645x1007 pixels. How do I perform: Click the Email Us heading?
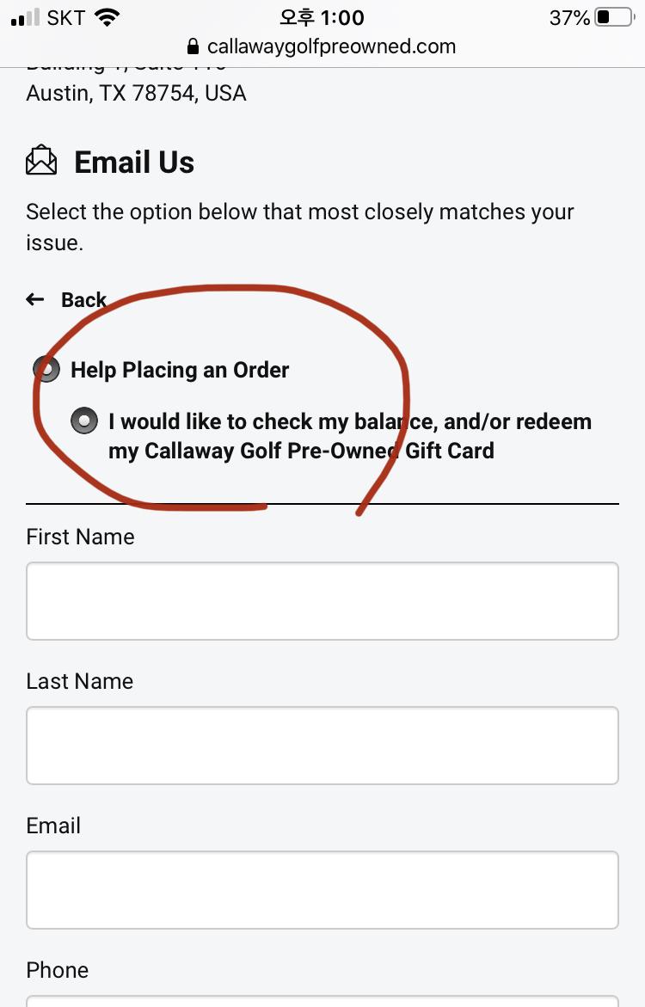pyautogui.click(x=134, y=162)
